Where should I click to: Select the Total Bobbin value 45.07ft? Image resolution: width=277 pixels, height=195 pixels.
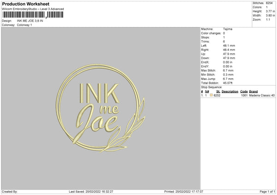point(228,83)
